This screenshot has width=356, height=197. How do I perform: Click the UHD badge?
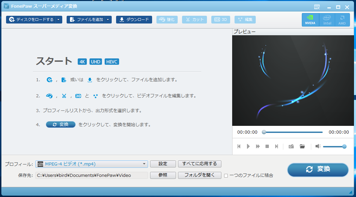tap(96, 62)
